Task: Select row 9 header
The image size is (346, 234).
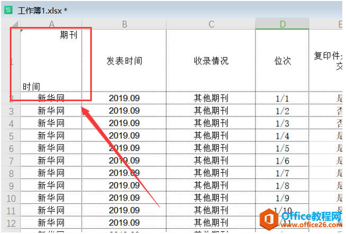Action: click(x=12, y=185)
